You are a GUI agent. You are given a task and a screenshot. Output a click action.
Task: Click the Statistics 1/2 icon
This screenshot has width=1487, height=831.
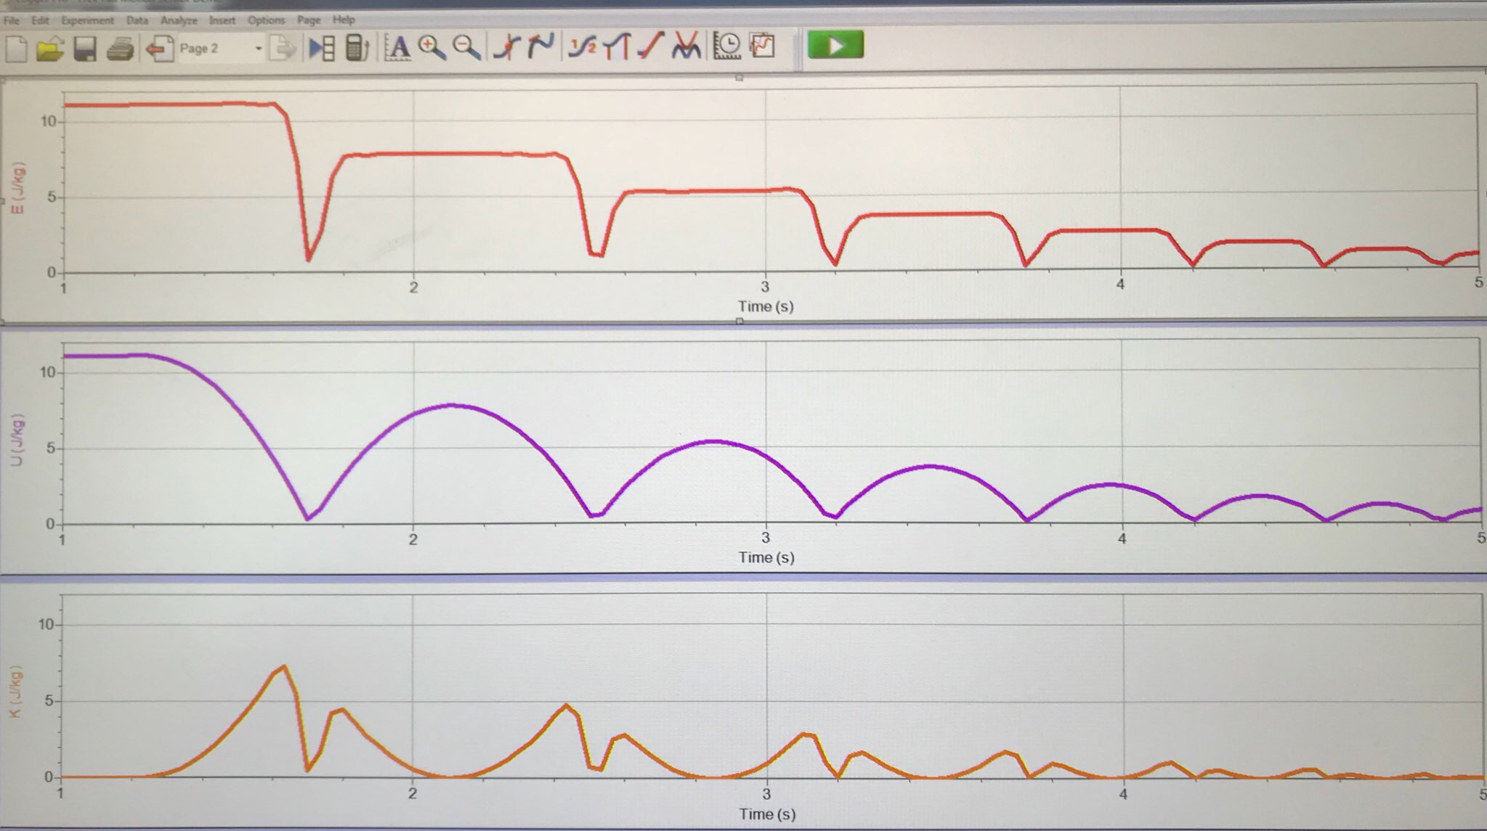tap(582, 46)
